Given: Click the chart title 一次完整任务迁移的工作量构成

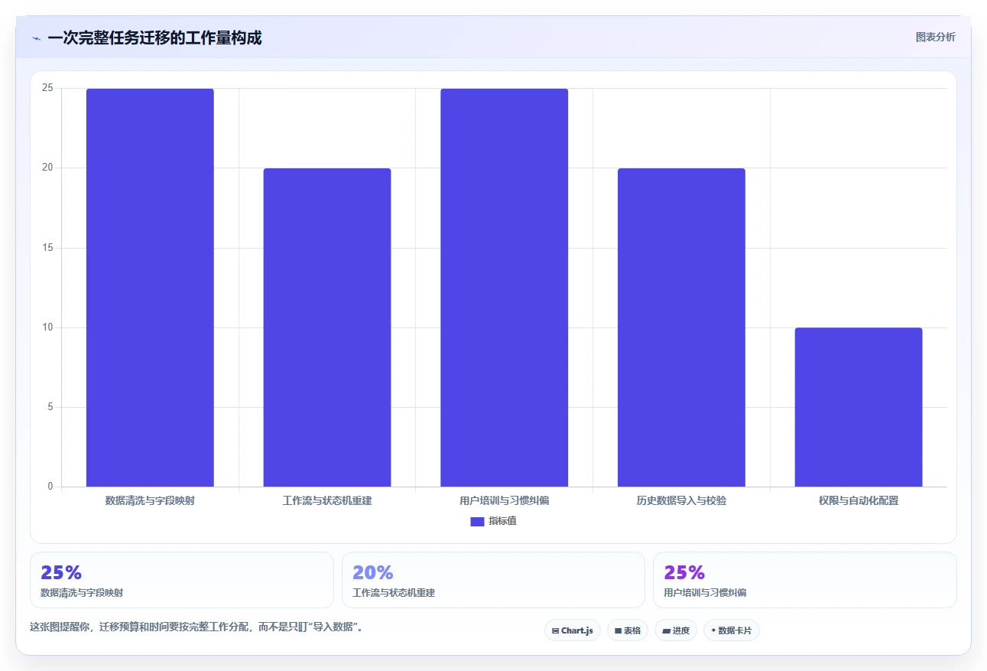Looking at the screenshot, I should point(154,37).
